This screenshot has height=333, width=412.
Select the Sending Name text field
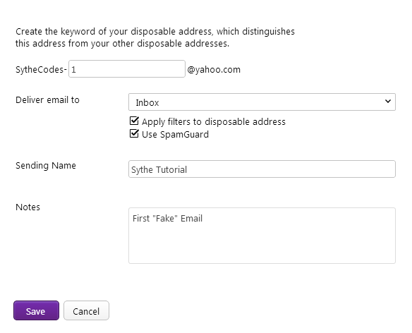pos(262,169)
